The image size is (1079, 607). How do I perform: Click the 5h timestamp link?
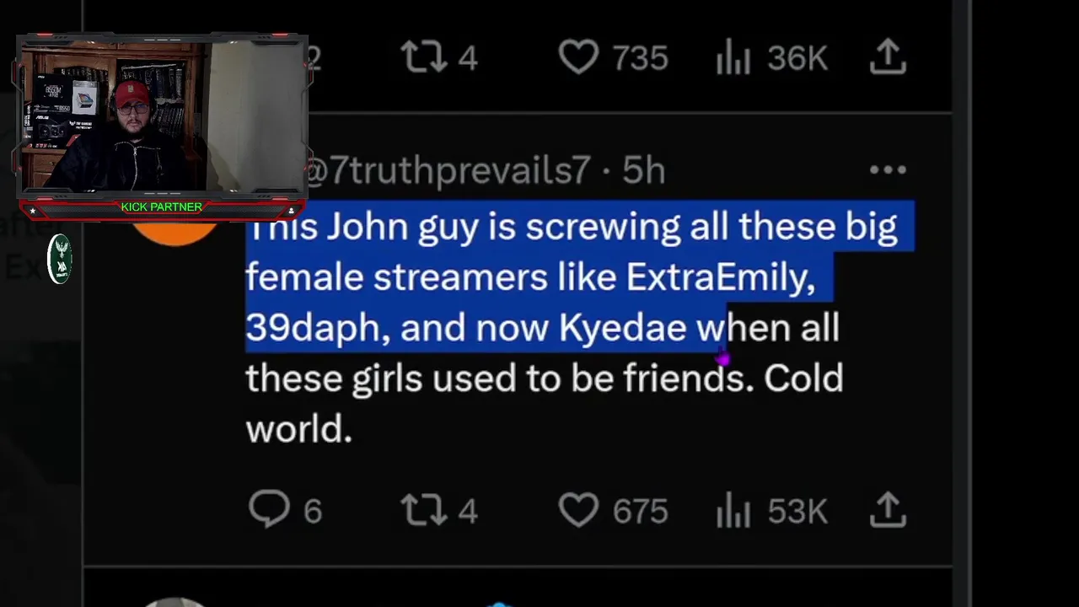pos(643,171)
